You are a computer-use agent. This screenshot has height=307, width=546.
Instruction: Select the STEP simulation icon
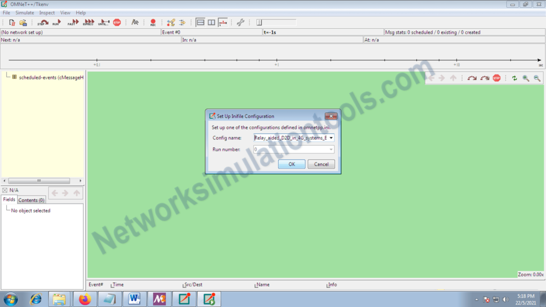(42, 22)
